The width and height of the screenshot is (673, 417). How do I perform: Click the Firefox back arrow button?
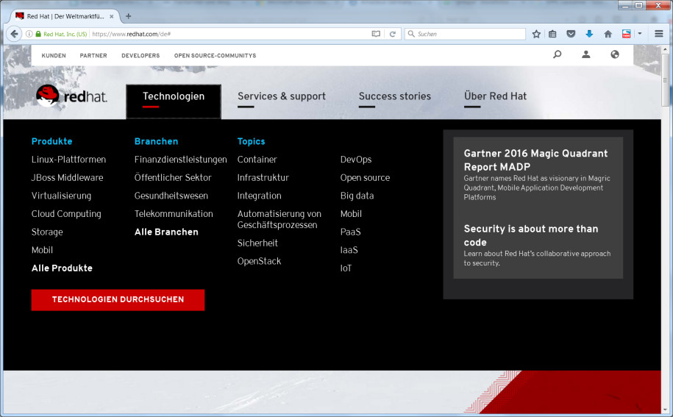14,34
